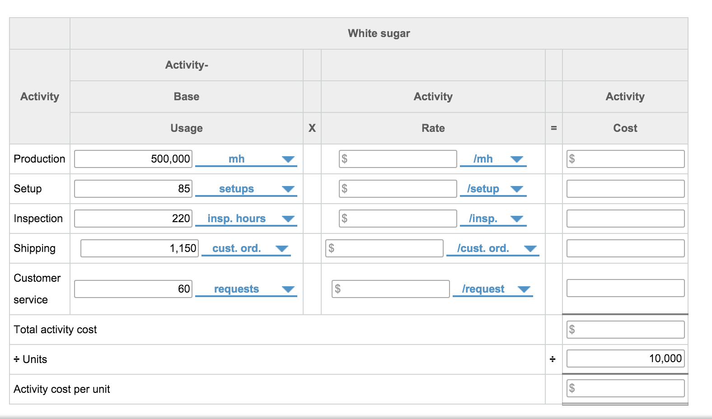Viewport: 712px width, 419px height.
Task: Select the Activity cost per unit field
Action: point(625,388)
